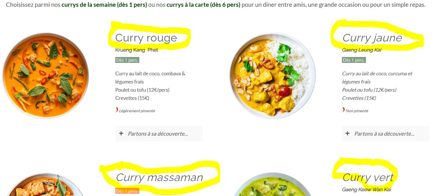436x196 pixels.
Task: Click the bold currys à la carte text
Action: pyautogui.click(x=203, y=5)
